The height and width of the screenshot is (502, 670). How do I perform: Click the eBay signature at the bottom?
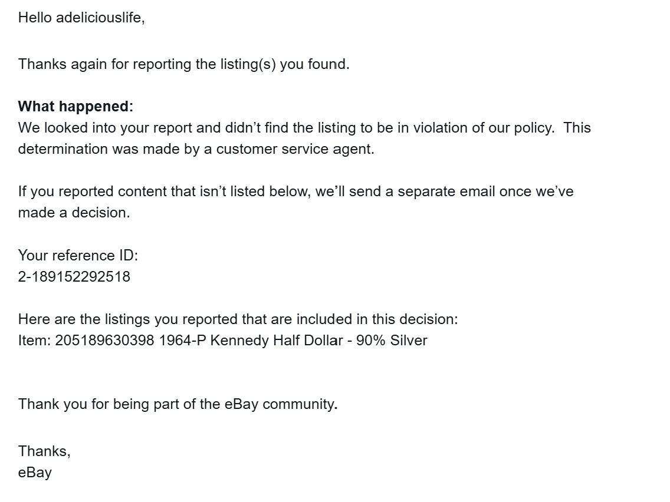coord(35,473)
